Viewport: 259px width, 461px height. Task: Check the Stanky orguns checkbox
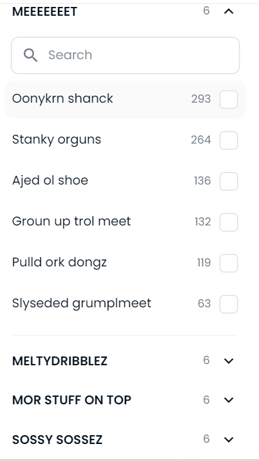pyautogui.click(x=229, y=140)
